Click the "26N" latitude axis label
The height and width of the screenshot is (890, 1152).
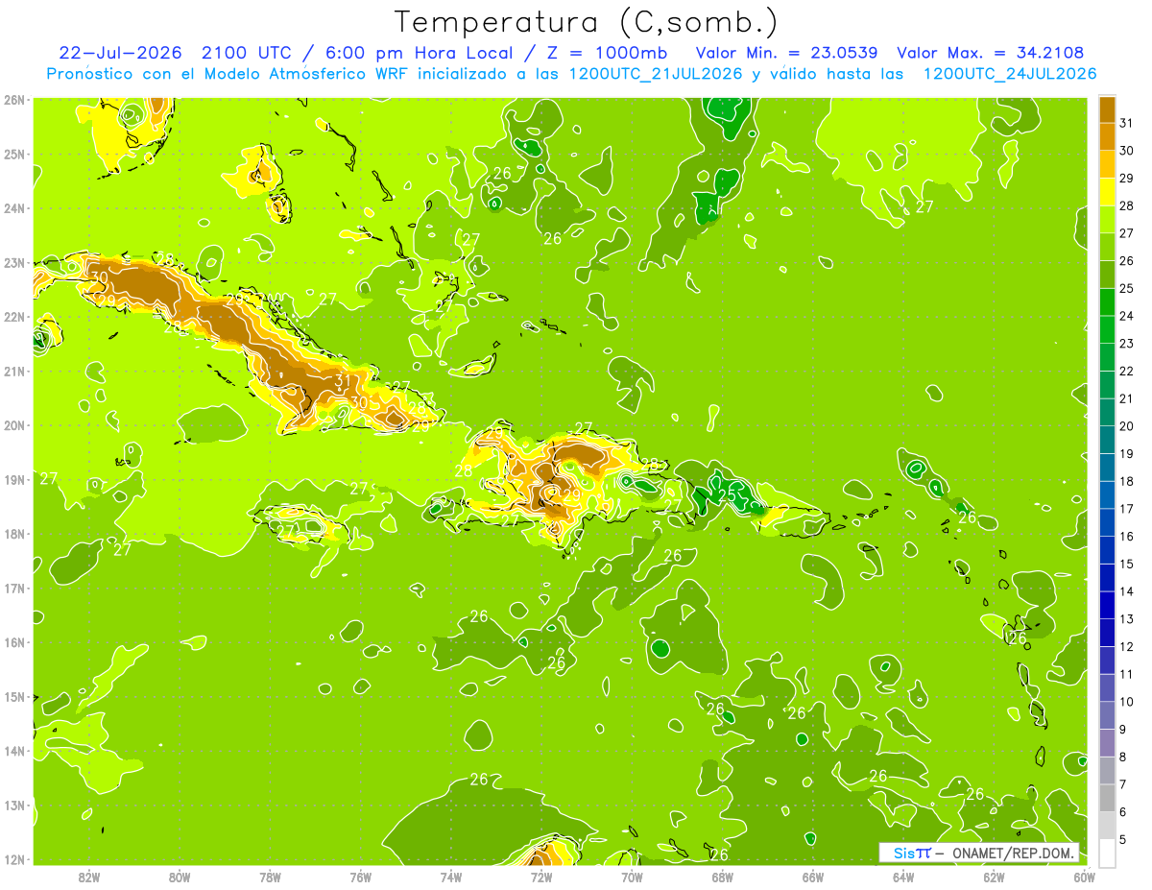pos(14,100)
